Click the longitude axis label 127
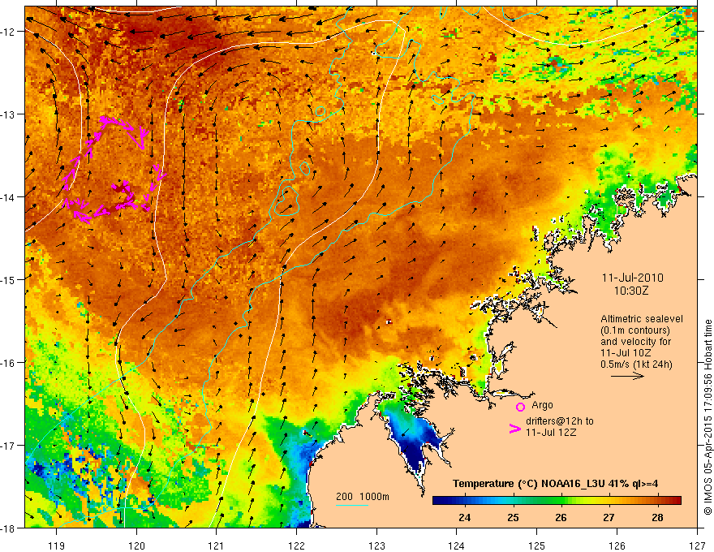Image resolution: width=714 pixels, height=552 pixels. click(x=697, y=546)
